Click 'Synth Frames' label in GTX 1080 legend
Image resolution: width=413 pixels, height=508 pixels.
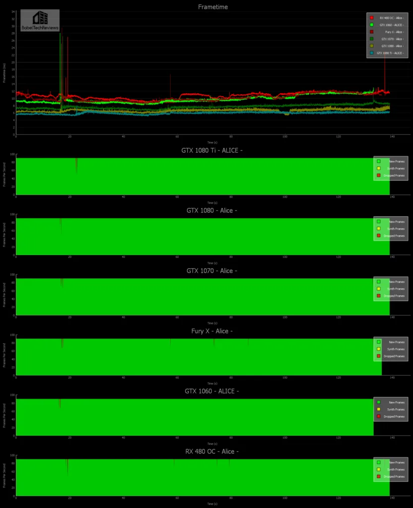[396, 229]
